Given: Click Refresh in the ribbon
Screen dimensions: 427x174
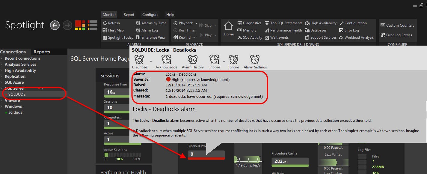Looking at the screenshot, I should pyautogui.click(x=111, y=23).
